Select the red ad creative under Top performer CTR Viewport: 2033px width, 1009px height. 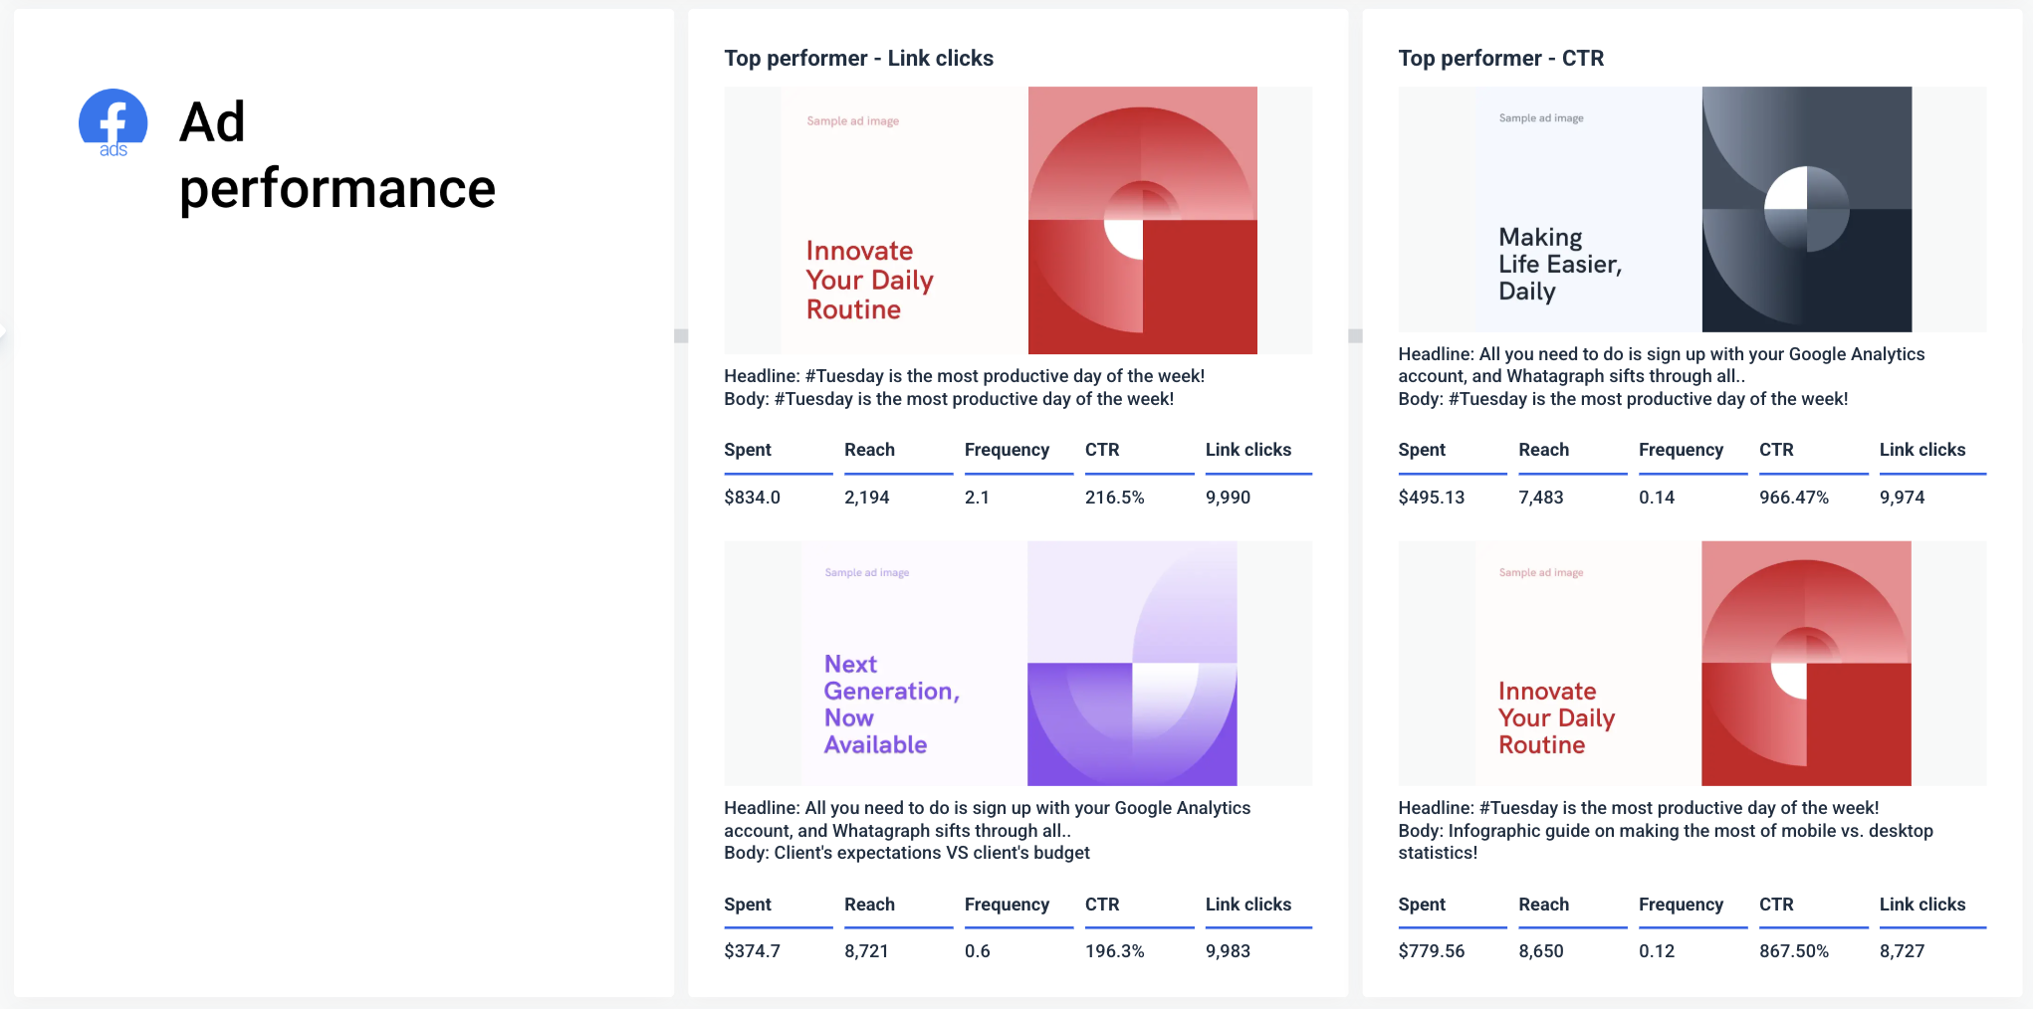point(1693,664)
